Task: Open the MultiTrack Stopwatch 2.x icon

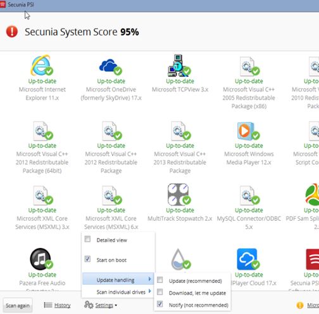Action: click(179, 195)
